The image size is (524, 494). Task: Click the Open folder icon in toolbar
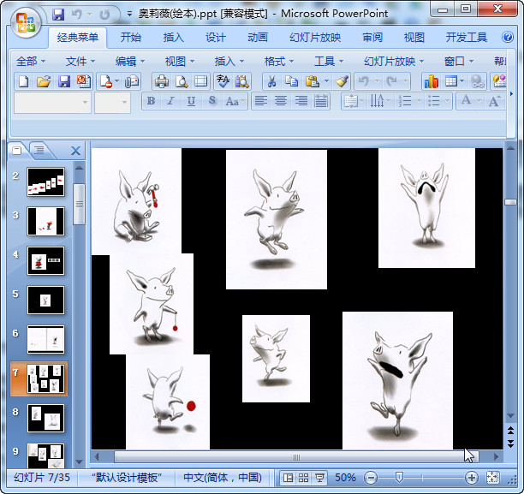(44, 81)
